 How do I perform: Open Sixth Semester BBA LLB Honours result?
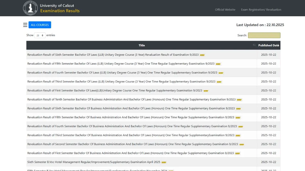coord(131,108)
